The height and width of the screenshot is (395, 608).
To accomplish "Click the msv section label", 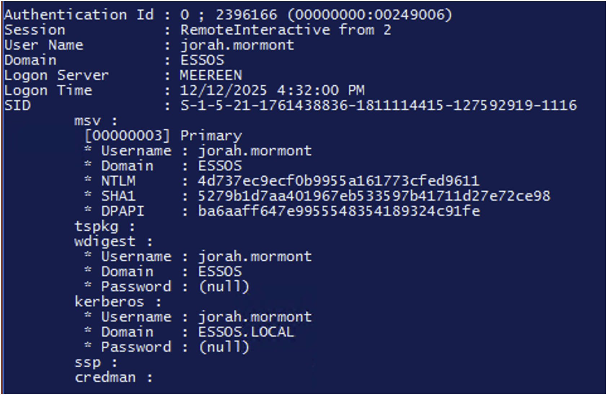I will 88,121.
